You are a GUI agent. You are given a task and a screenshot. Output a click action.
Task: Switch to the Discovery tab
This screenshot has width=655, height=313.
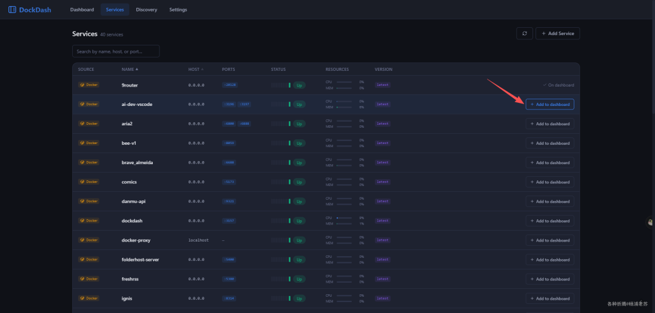pos(147,10)
